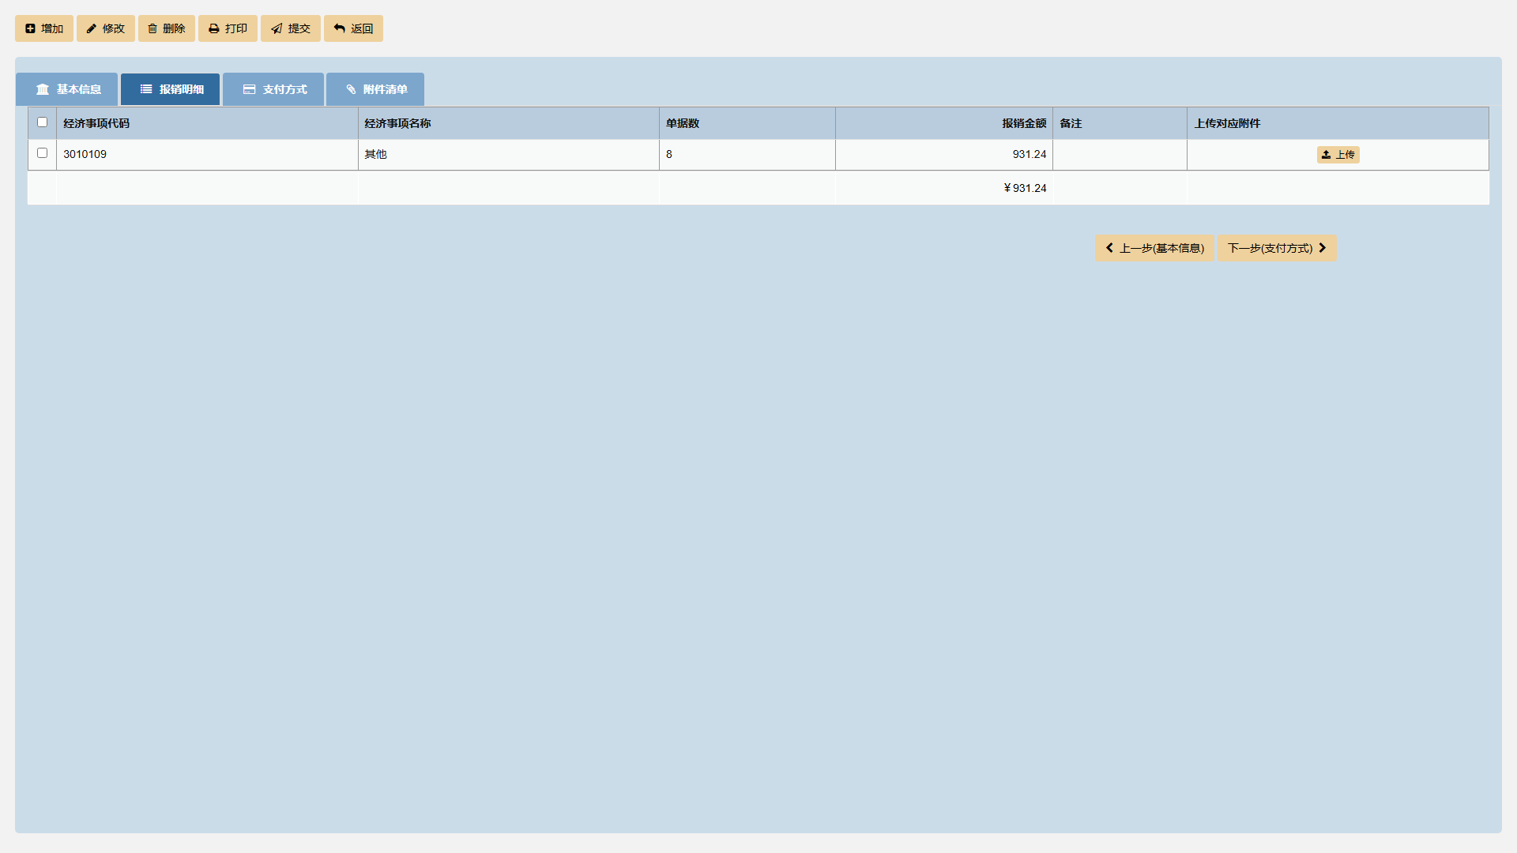Viewport: 1517px width, 853px height.
Task: Click the 单据数 cell showing 8
Action: click(x=747, y=155)
